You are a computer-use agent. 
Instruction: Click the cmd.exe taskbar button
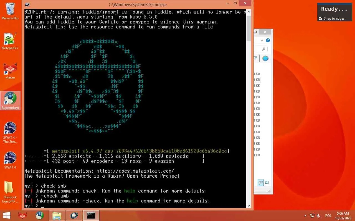(91, 215)
